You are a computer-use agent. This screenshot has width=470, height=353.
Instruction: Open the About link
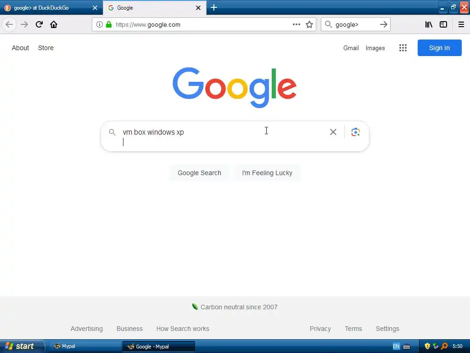(x=20, y=48)
